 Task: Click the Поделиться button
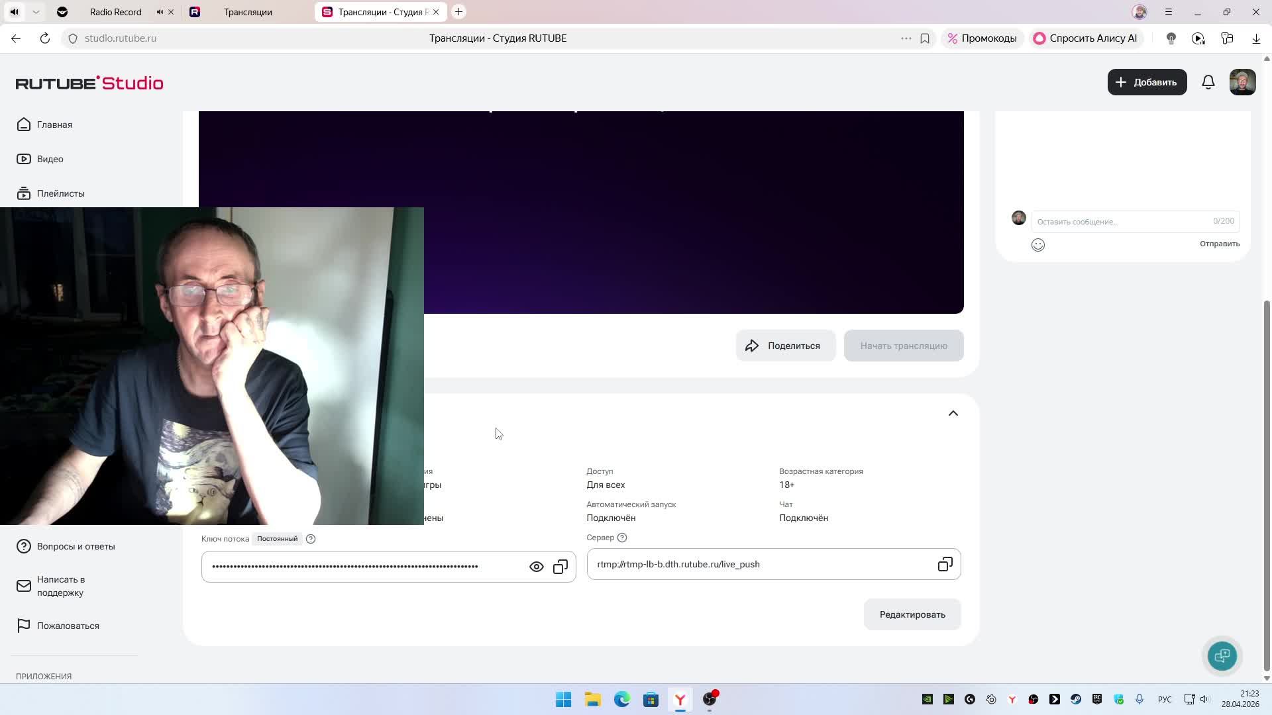tap(785, 346)
